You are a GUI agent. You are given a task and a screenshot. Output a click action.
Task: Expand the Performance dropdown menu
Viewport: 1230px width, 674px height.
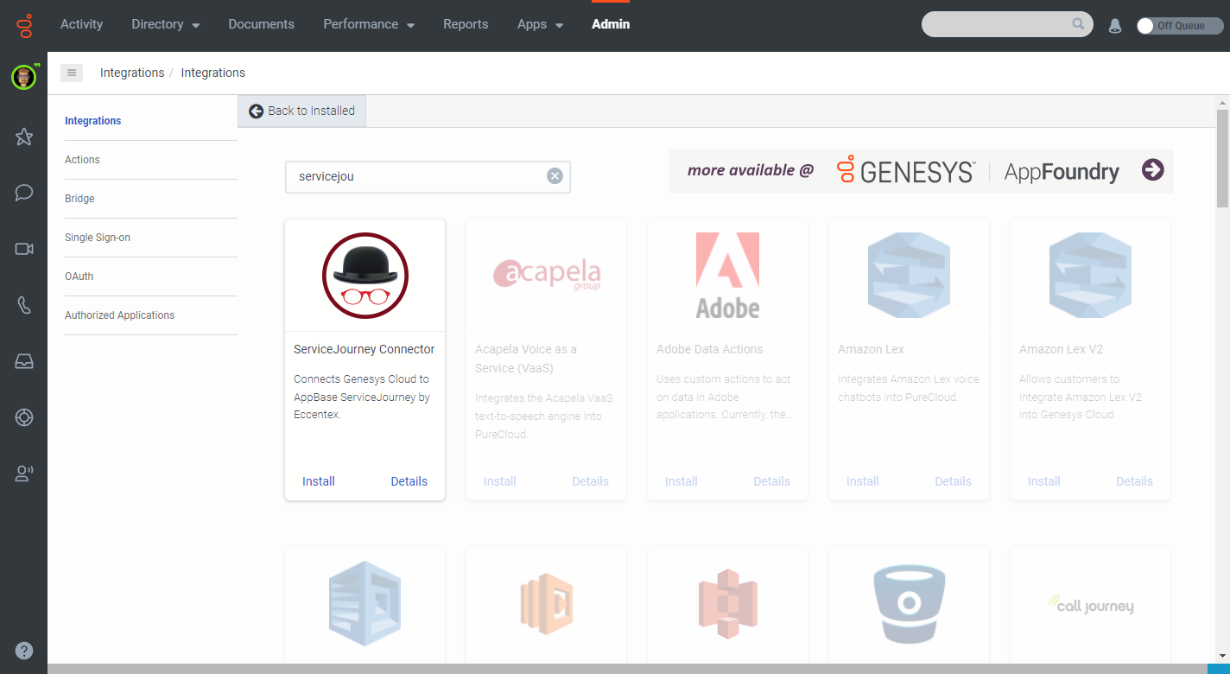[x=369, y=24]
